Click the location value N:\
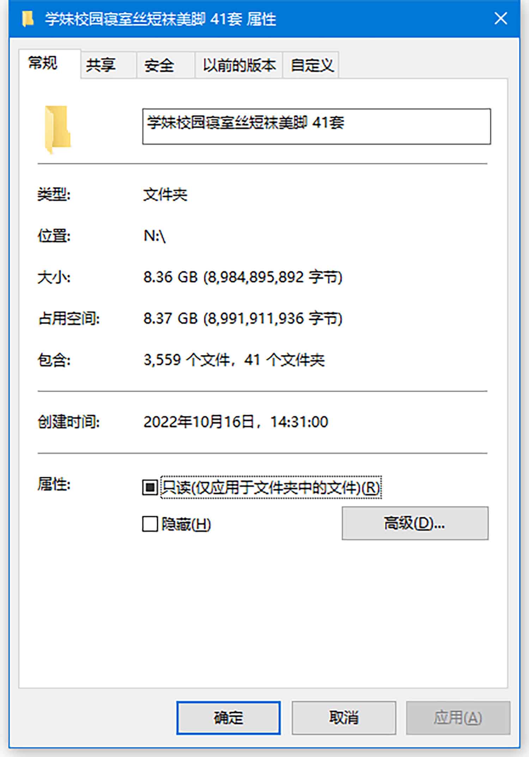Screen dimensions: 529x757 [154, 236]
